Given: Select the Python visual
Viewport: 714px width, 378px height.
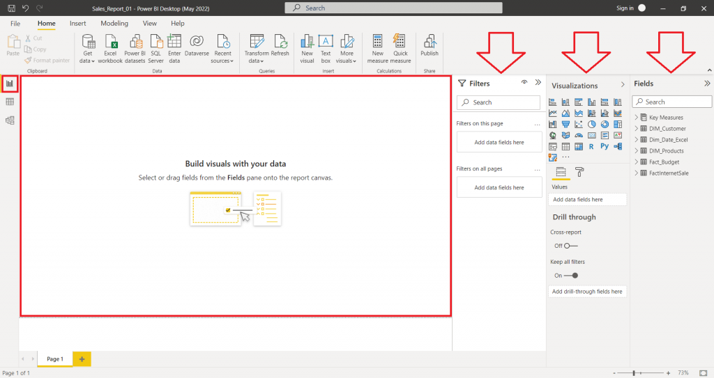Looking at the screenshot, I should [605, 146].
